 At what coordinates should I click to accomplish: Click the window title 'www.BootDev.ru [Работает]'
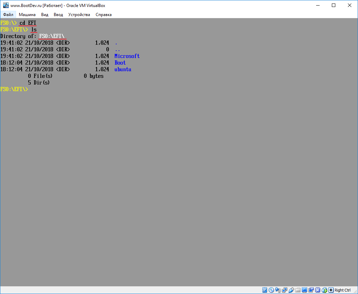pos(37,6)
